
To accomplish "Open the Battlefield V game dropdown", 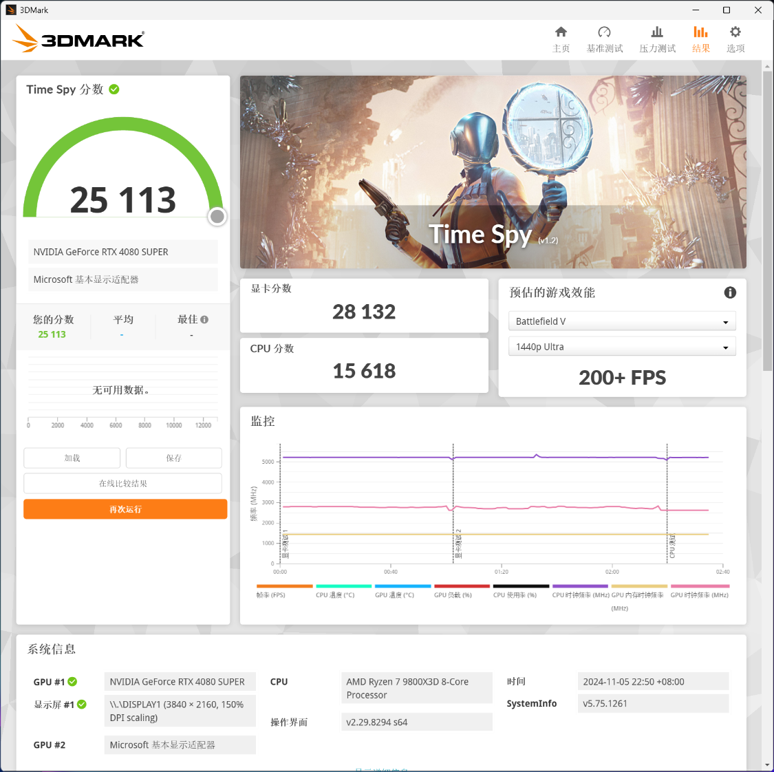I will [x=622, y=321].
